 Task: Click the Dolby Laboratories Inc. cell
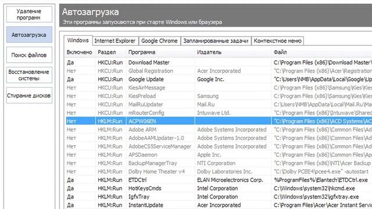(225, 172)
